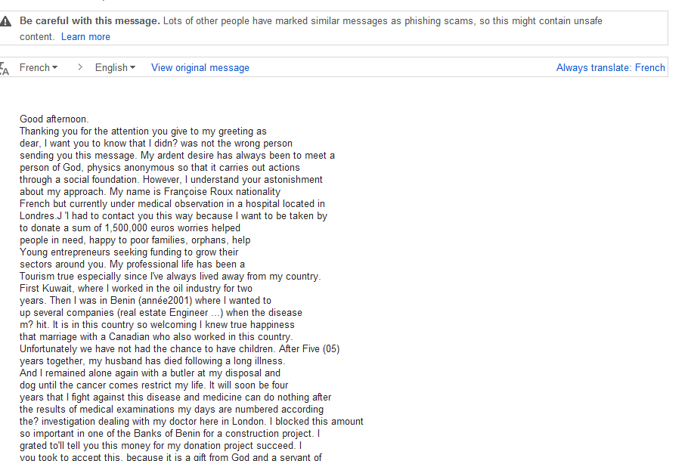Click the small arrow next to French
691x461 pixels.
(x=54, y=67)
